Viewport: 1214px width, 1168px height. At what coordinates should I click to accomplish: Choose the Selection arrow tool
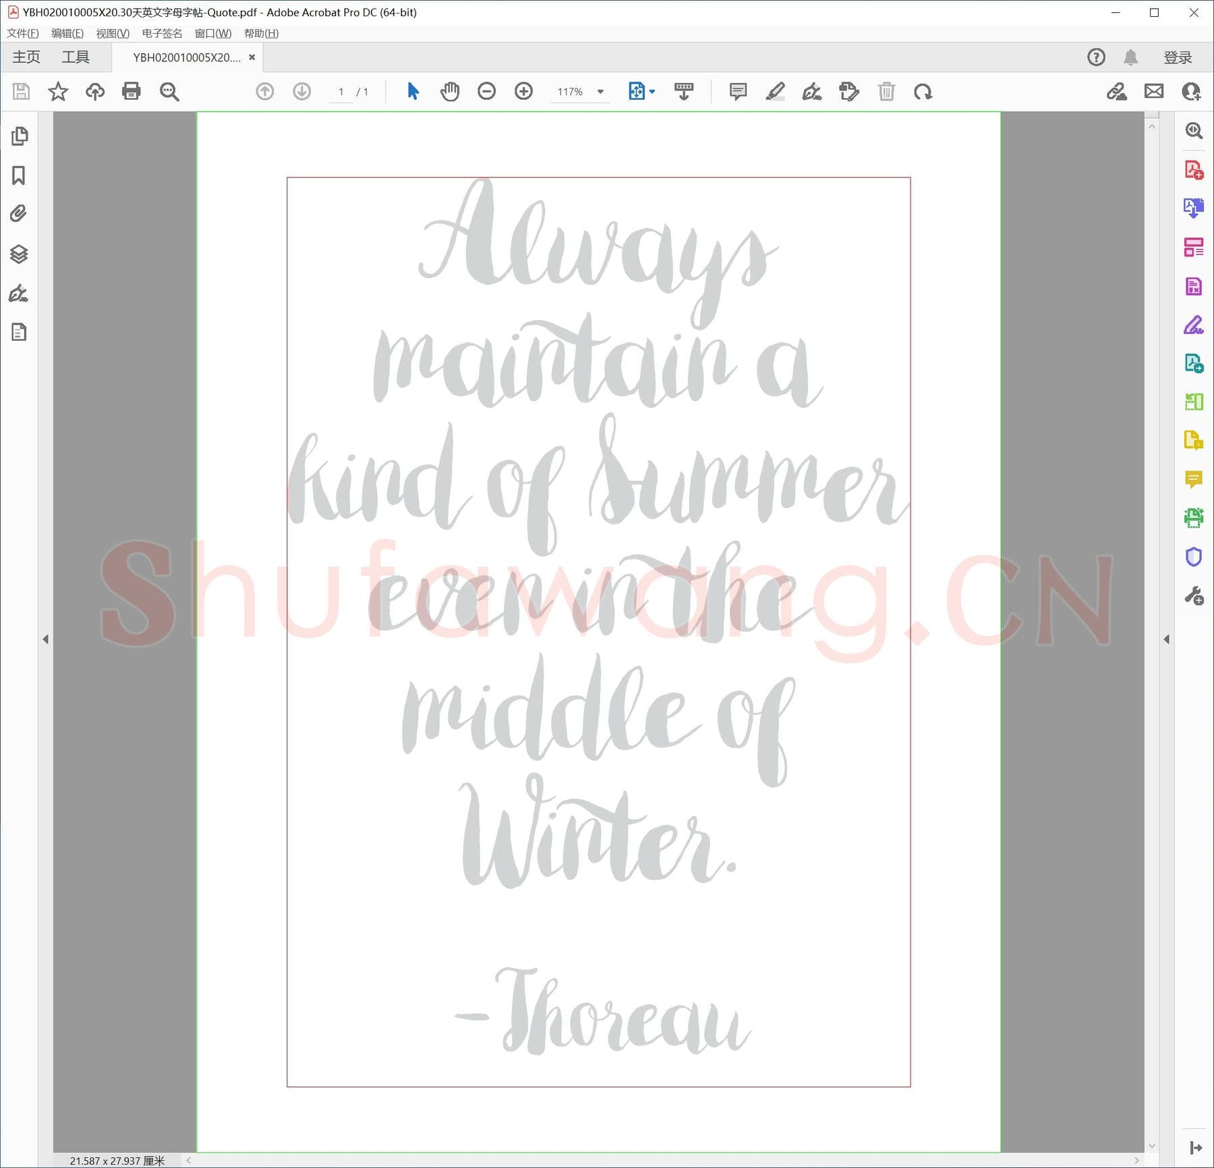(413, 91)
